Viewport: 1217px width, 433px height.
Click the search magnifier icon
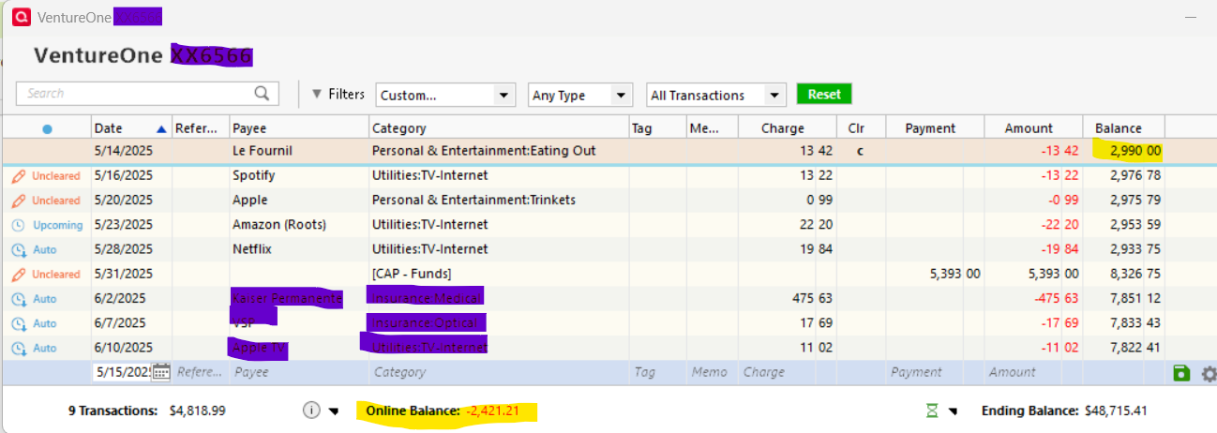click(263, 93)
